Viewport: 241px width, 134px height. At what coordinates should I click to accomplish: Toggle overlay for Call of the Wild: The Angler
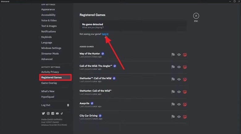[185, 67]
